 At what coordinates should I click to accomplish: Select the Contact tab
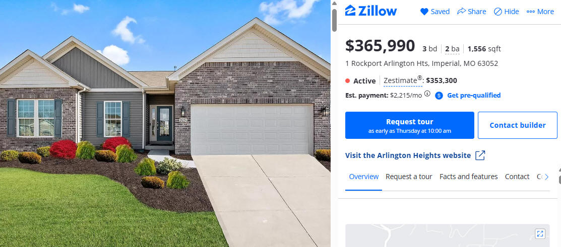click(x=517, y=177)
